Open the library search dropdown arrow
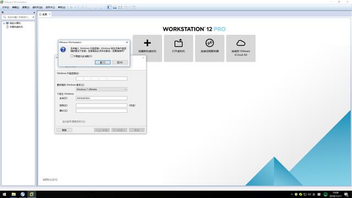 33,17
